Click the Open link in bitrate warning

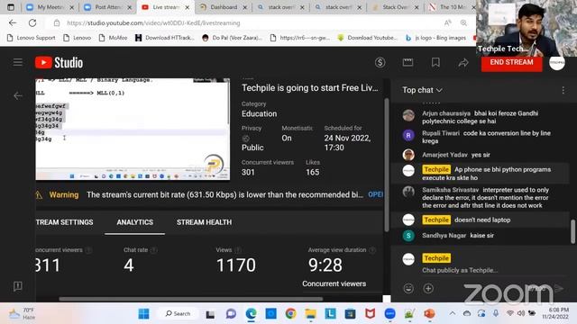click(x=375, y=194)
